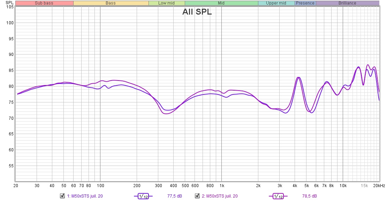Click the Sub bass frequency band label
This screenshot has height=201, width=387.
pos(44,3)
